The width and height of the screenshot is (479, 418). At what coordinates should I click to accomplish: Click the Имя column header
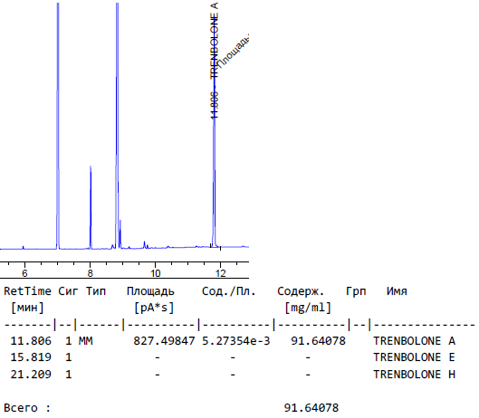(397, 291)
